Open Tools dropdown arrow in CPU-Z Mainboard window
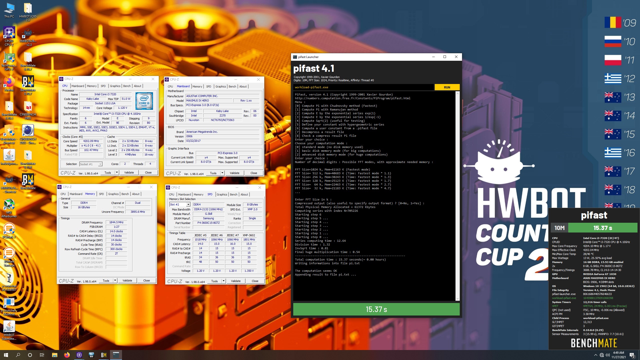 tap(222, 173)
